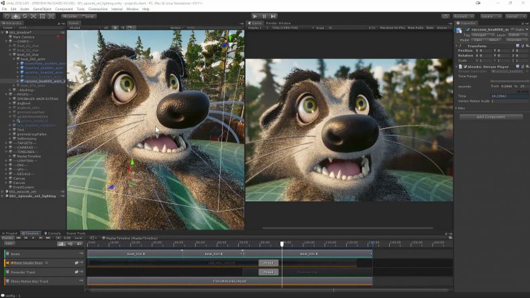Select the Game view tab
The width and height of the screenshot is (530, 298).
(255, 23)
